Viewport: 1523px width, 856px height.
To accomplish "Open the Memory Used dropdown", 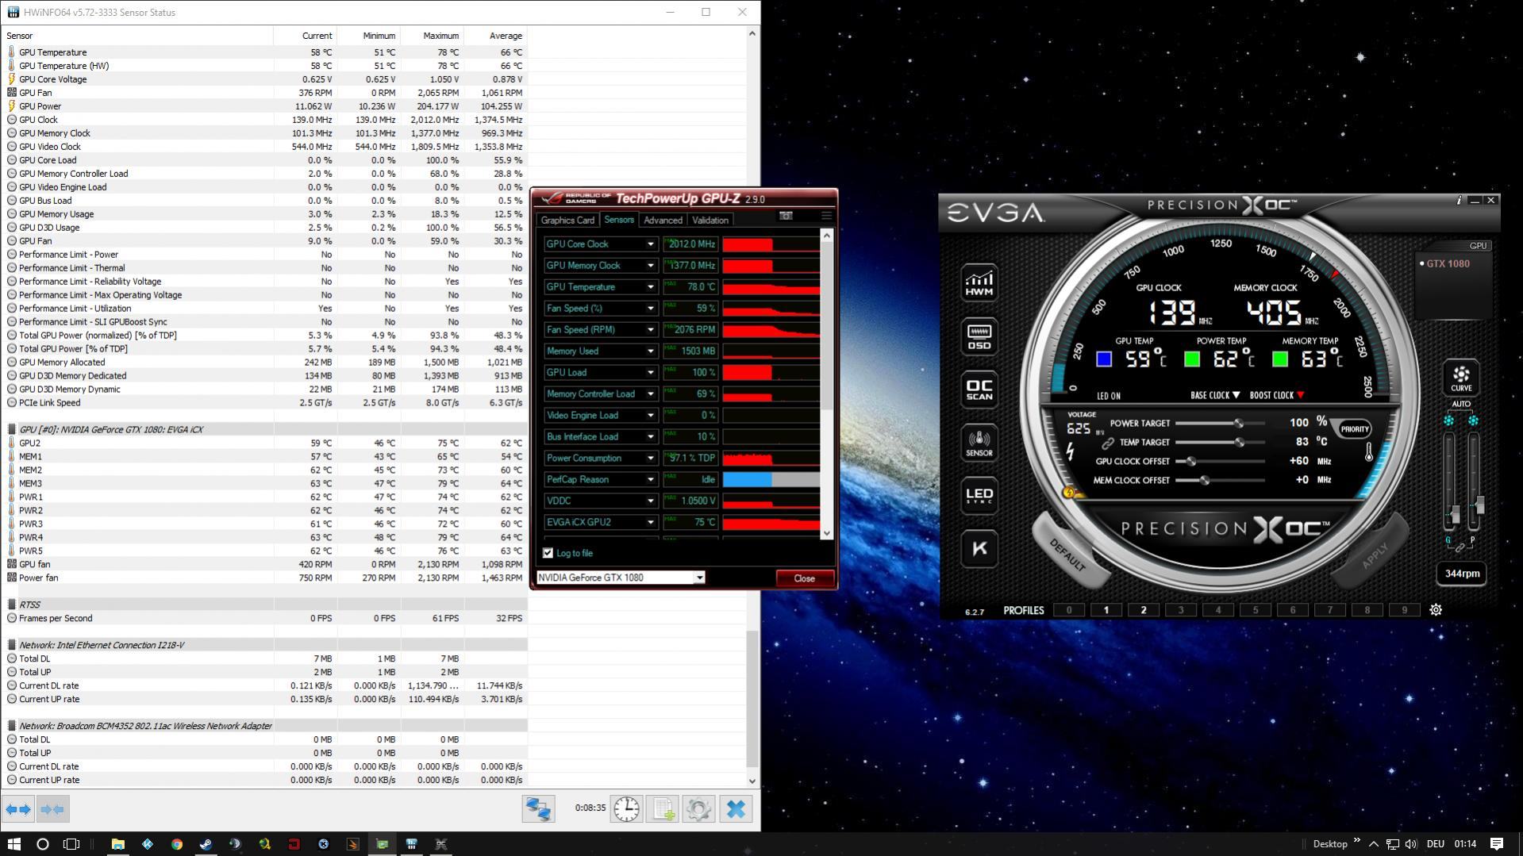I will (x=650, y=351).
